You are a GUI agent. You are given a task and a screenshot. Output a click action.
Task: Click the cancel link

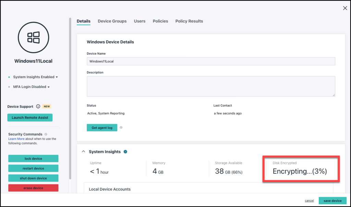point(309,200)
